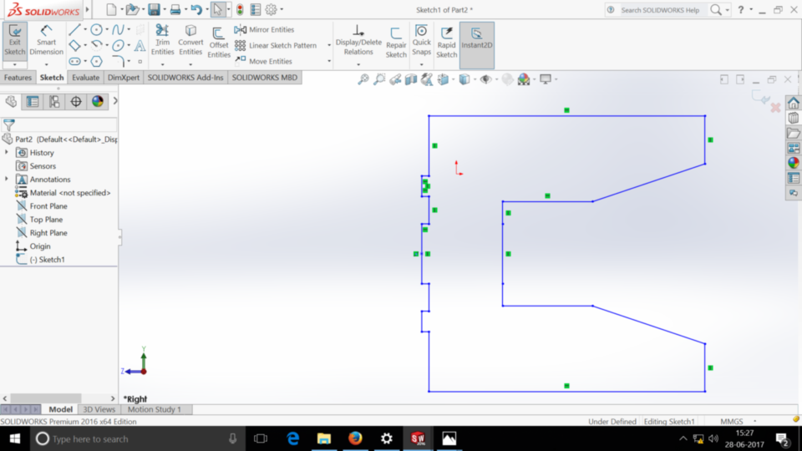Open DisplayManager tab icon
The height and width of the screenshot is (451, 802).
click(x=97, y=102)
